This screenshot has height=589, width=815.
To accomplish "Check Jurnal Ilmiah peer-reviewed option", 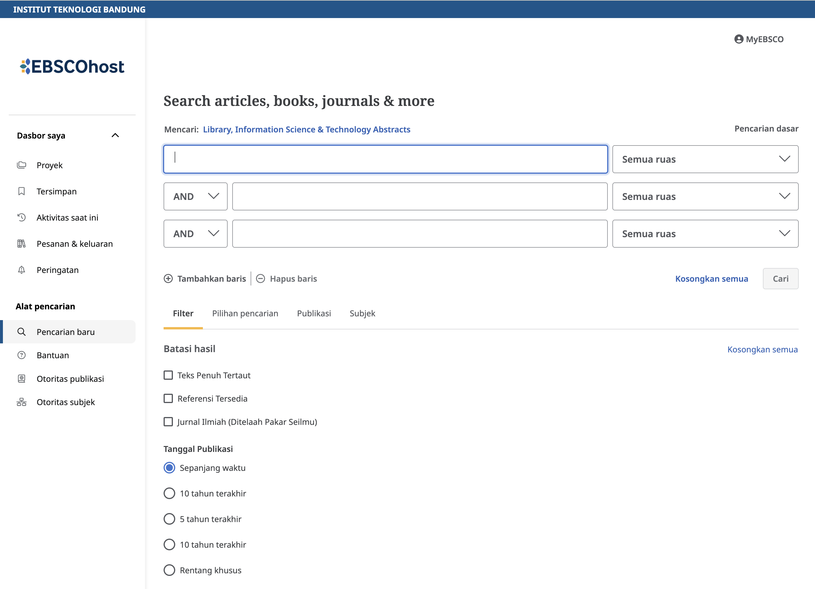I will point(168,422).
